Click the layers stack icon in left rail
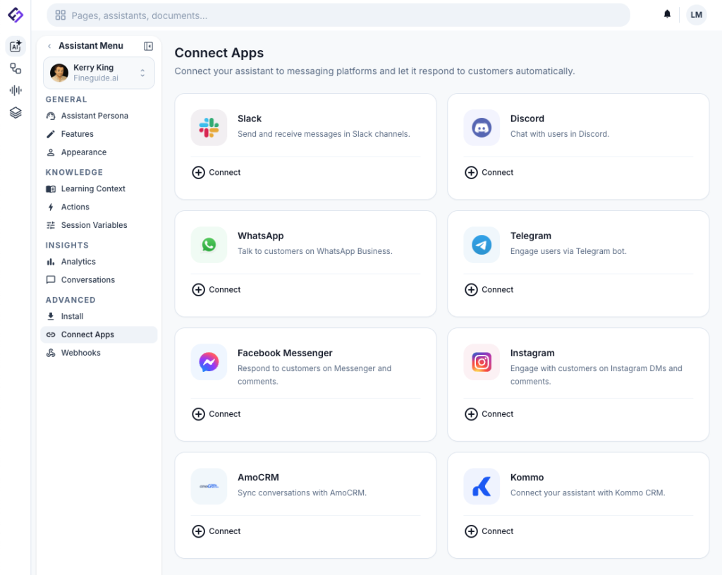Viewport: 722px width, 575px height. [16, 112]
